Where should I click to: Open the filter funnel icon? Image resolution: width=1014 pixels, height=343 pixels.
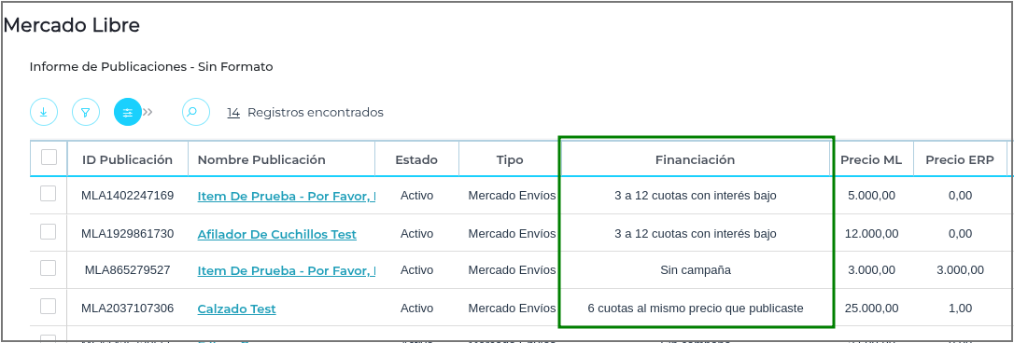point(85,113)
